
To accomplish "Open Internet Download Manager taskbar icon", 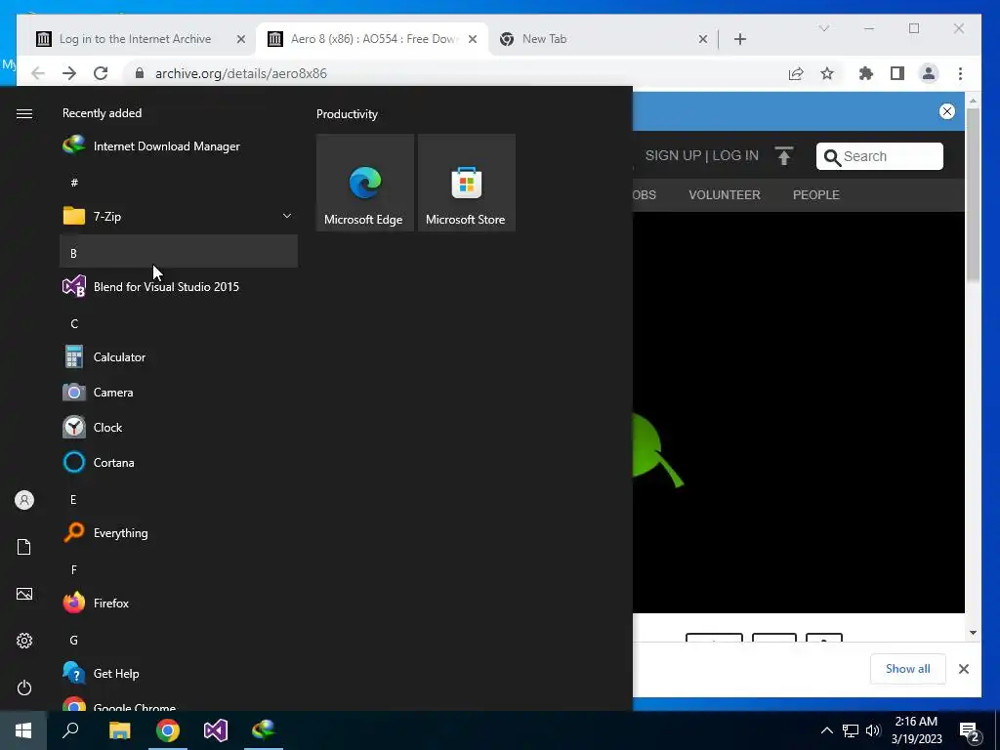I will [264, 730].
